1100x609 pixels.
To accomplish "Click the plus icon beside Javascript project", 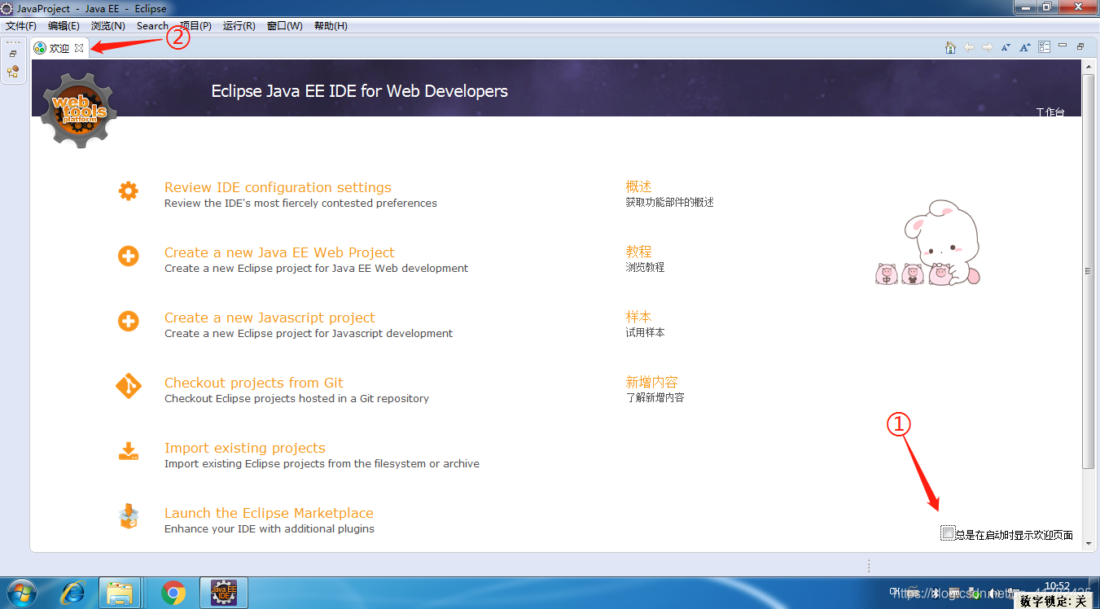I will click(129, 321).
